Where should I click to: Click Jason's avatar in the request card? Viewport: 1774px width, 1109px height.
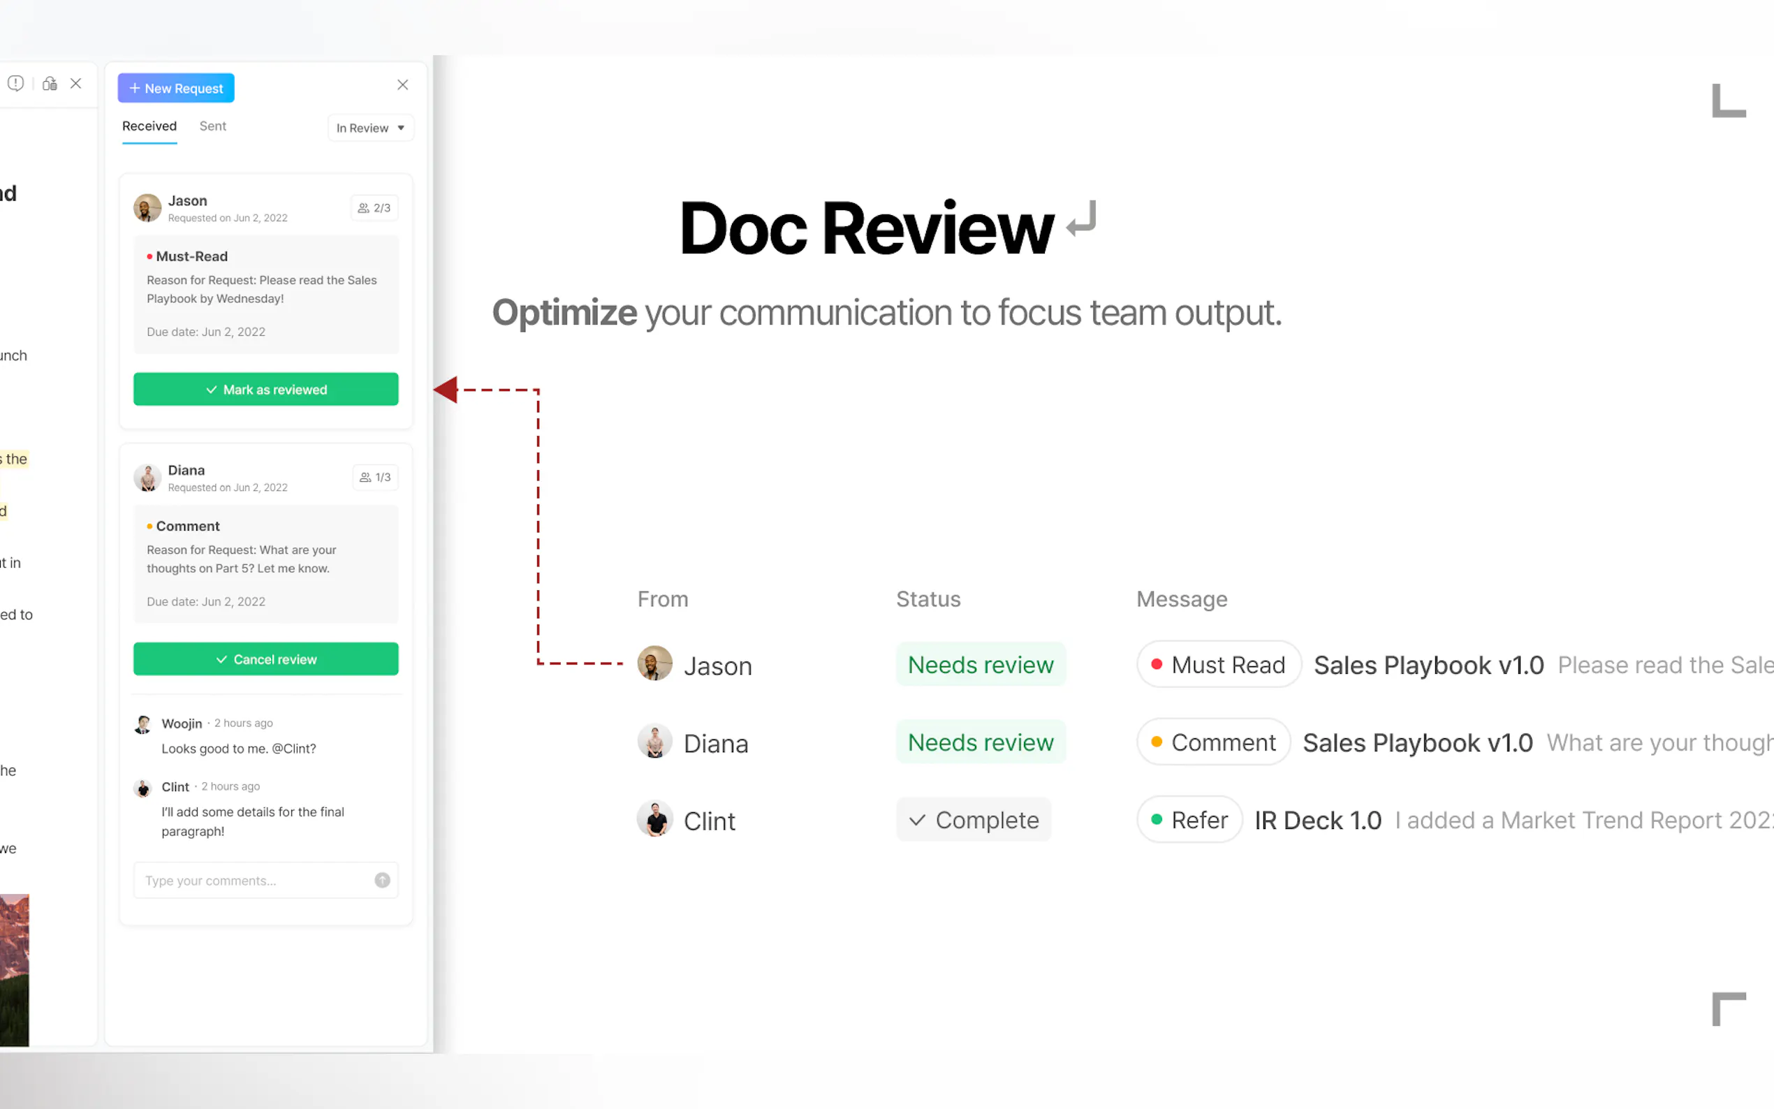click(x=147, y=208)
